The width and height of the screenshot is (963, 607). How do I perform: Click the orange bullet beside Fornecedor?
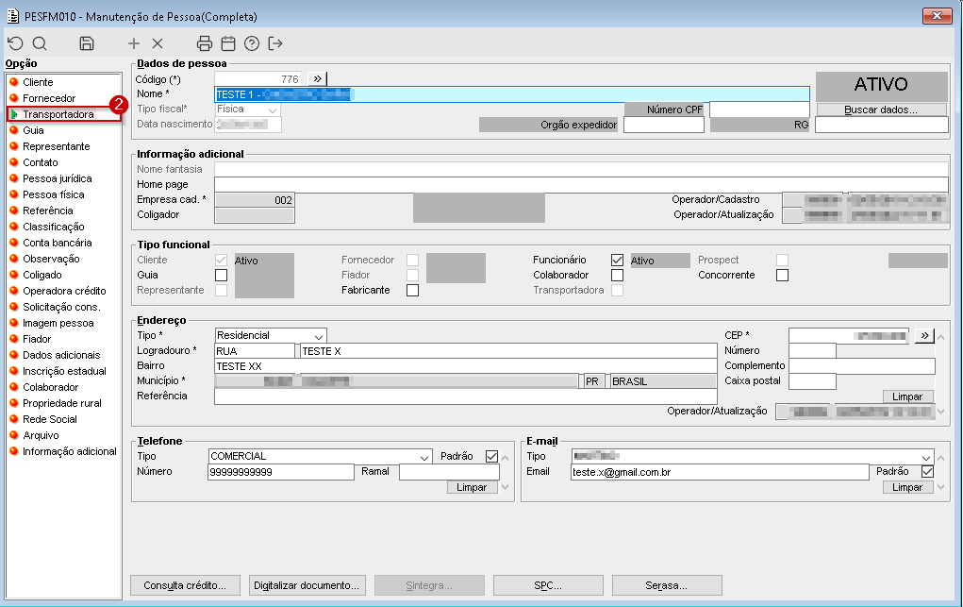14,98
